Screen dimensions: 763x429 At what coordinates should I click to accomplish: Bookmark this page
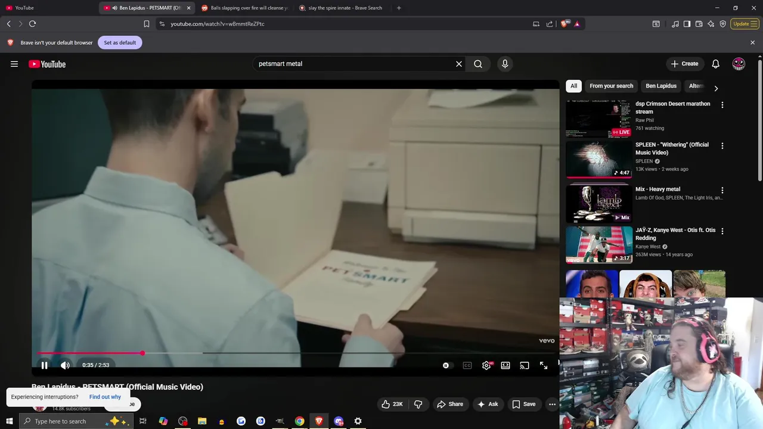coord(146,24)
